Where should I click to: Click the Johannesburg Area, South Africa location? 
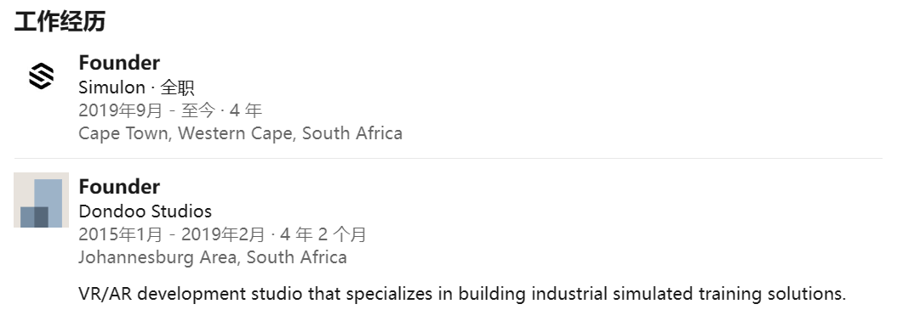[x=213, y=257]
